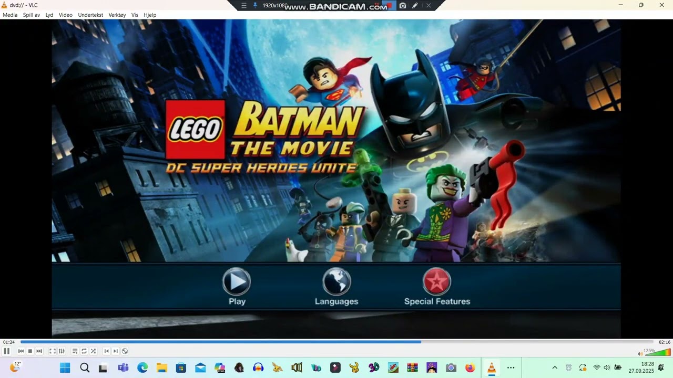The height and width of the screenshot is (378, 673).
Task: Open the Verktøy menu
Action: (x=117, y=15)
